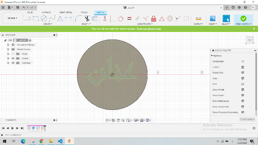
Task: Click the Select tool icon
Action: pos(226,19)
